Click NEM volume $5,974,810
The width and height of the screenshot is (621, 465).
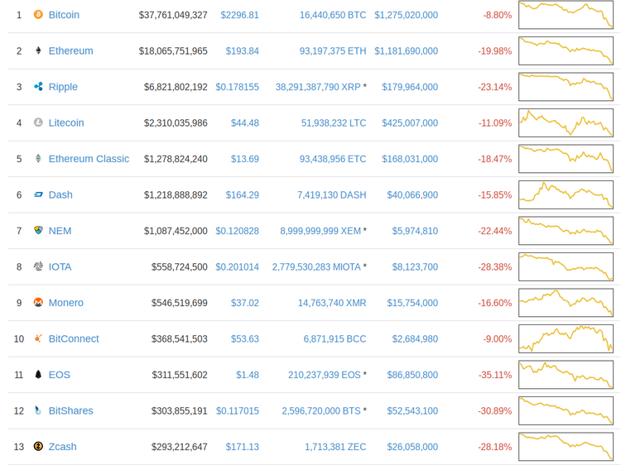[x=415, y=231]
